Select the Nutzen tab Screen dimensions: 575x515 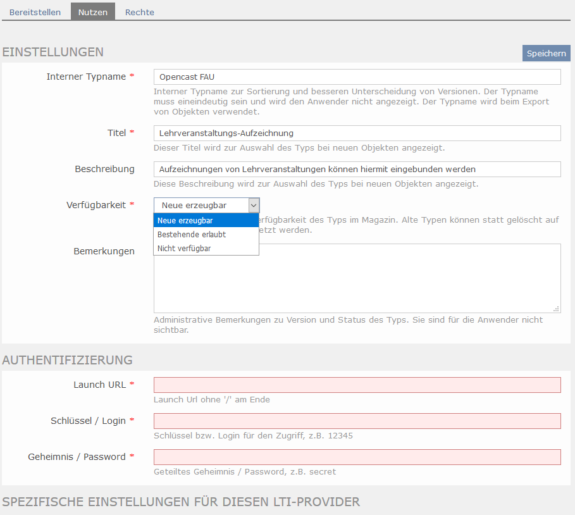92,12
